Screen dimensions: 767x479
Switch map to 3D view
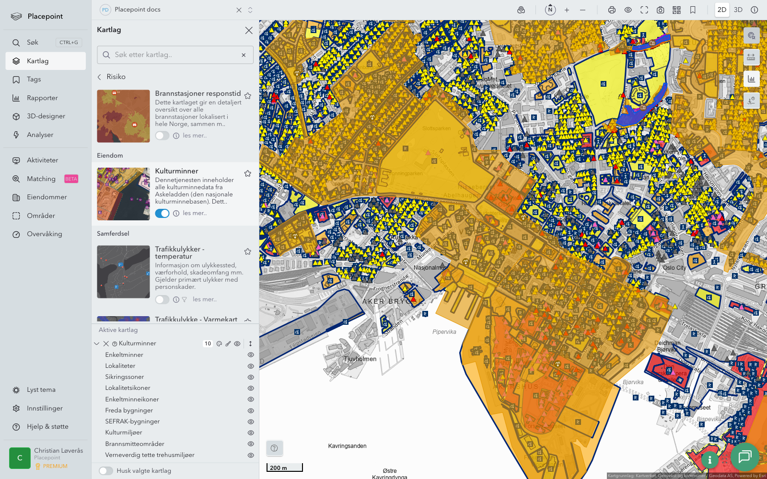point(738,10)
